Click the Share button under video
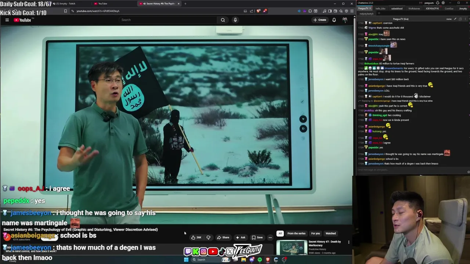470x264 pixels. 223,237
